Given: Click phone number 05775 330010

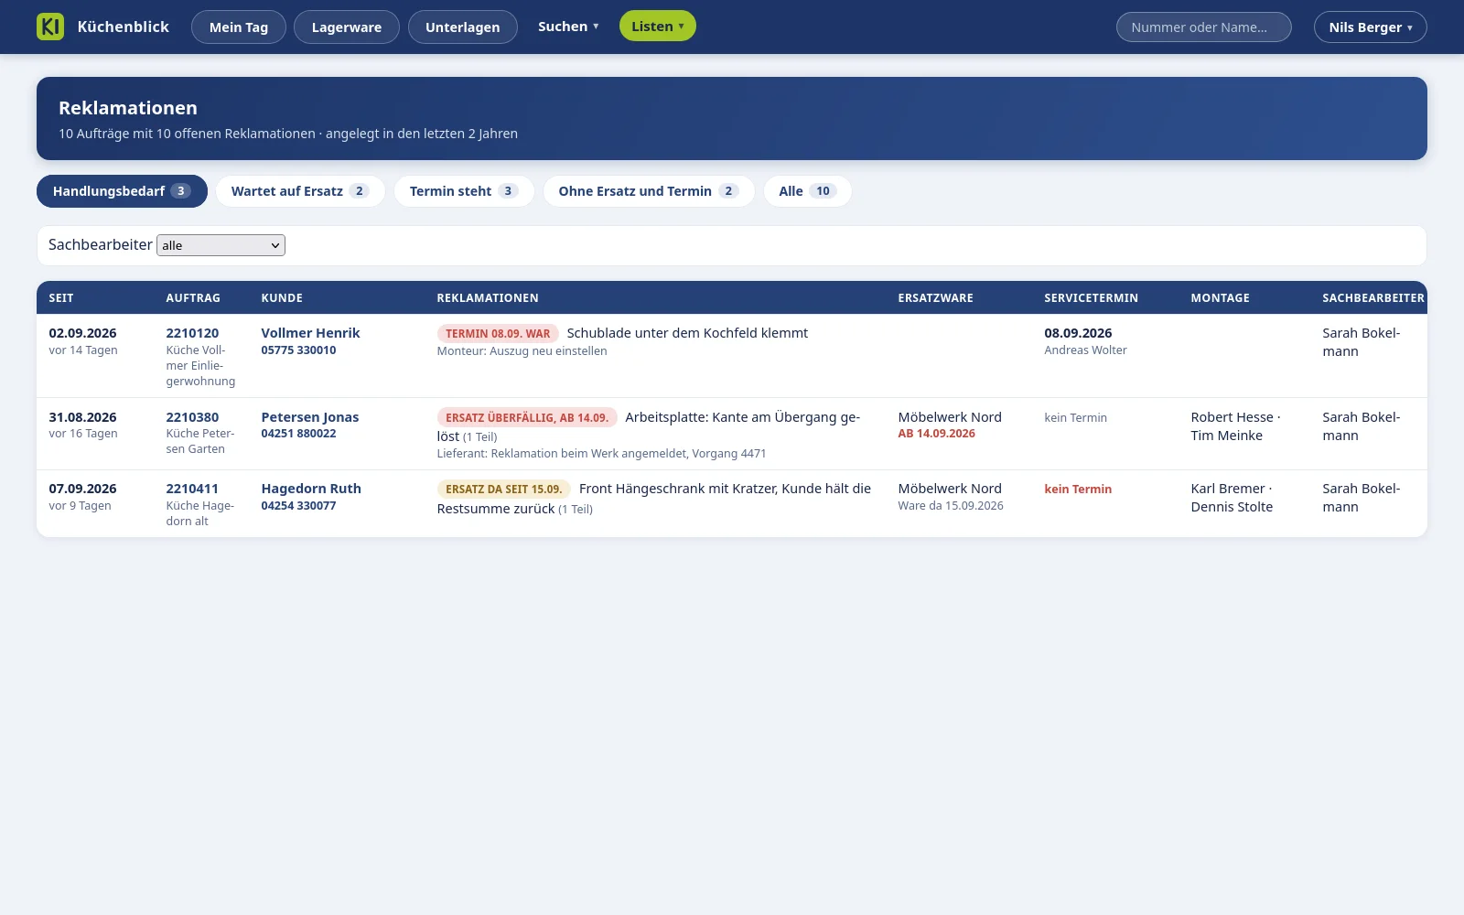Looking at the screenshot, I should (x=298, y=350).
